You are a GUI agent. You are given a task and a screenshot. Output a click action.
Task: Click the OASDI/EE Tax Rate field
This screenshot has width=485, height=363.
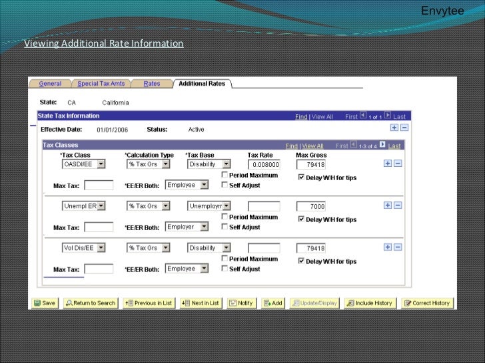264,164
